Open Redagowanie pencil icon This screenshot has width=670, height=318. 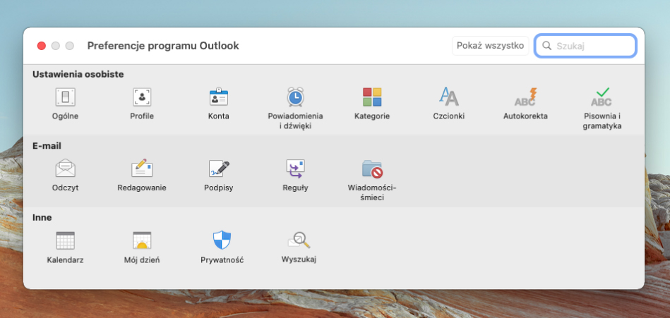click(x=142, y=169)
